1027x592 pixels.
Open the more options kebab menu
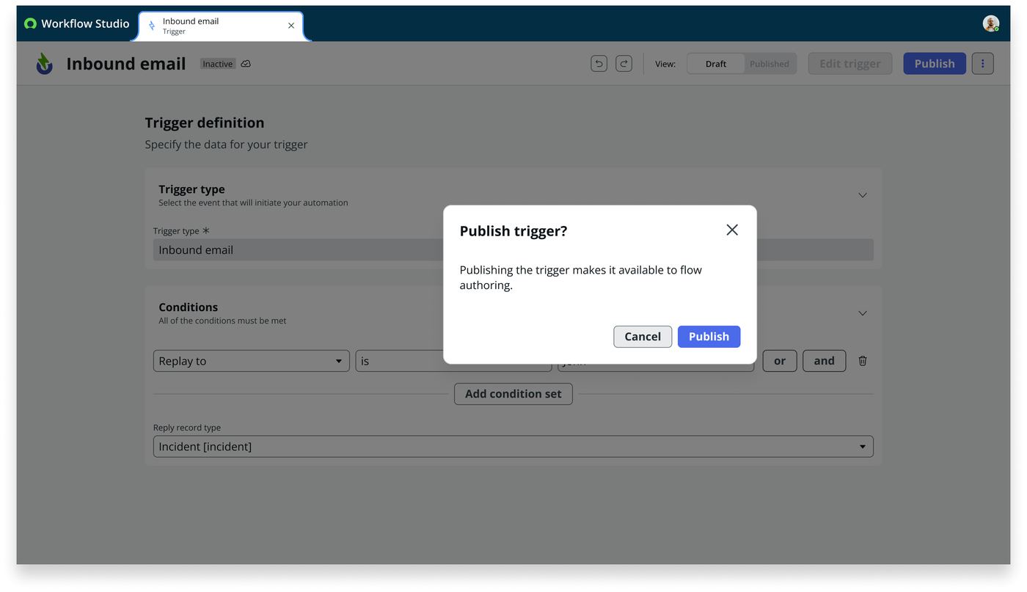(983, 64)
